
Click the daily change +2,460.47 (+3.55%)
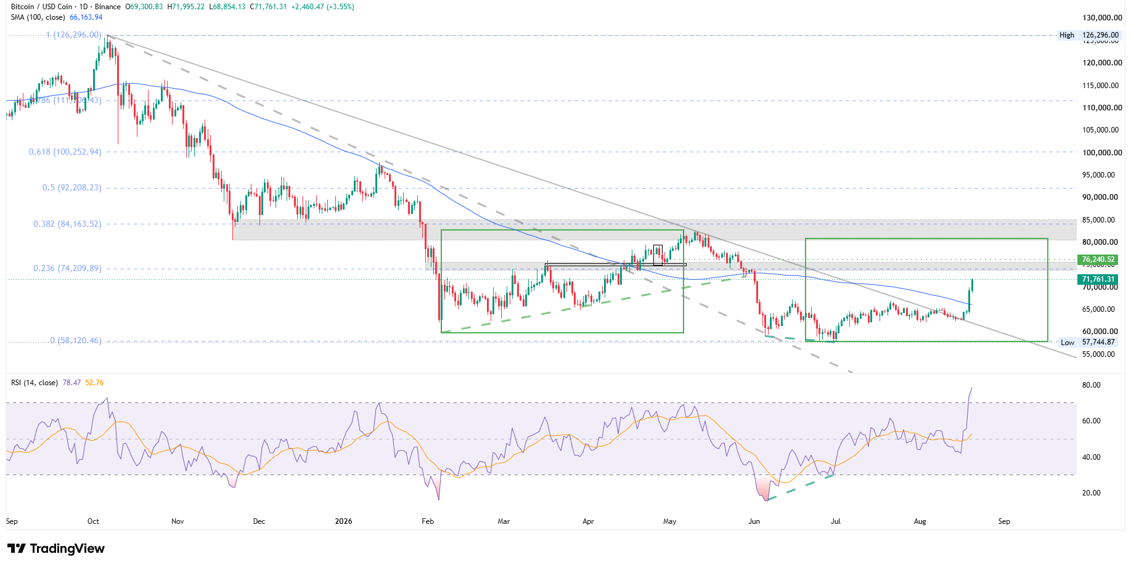tap(323, 7)
